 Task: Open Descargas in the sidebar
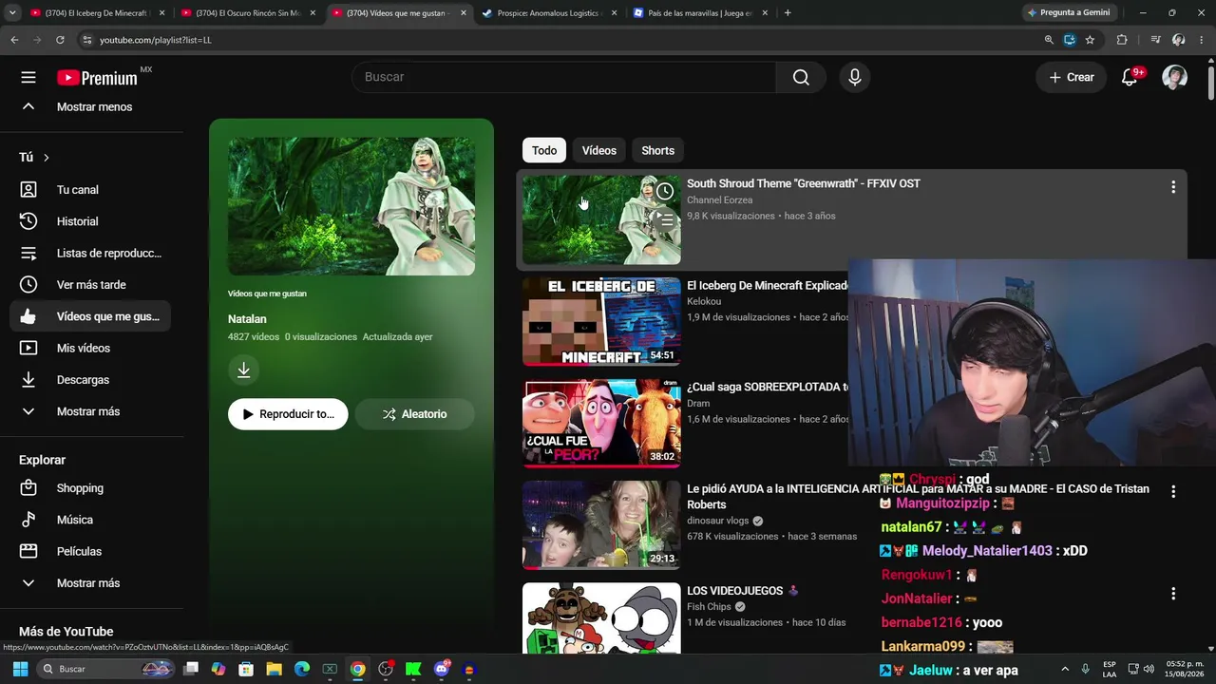click(x=90, y=380)
